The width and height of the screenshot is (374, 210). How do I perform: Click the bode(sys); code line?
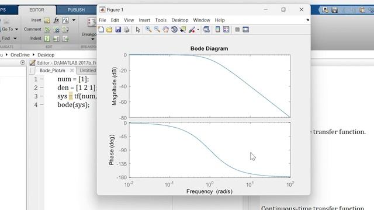(x=74, y=105)
